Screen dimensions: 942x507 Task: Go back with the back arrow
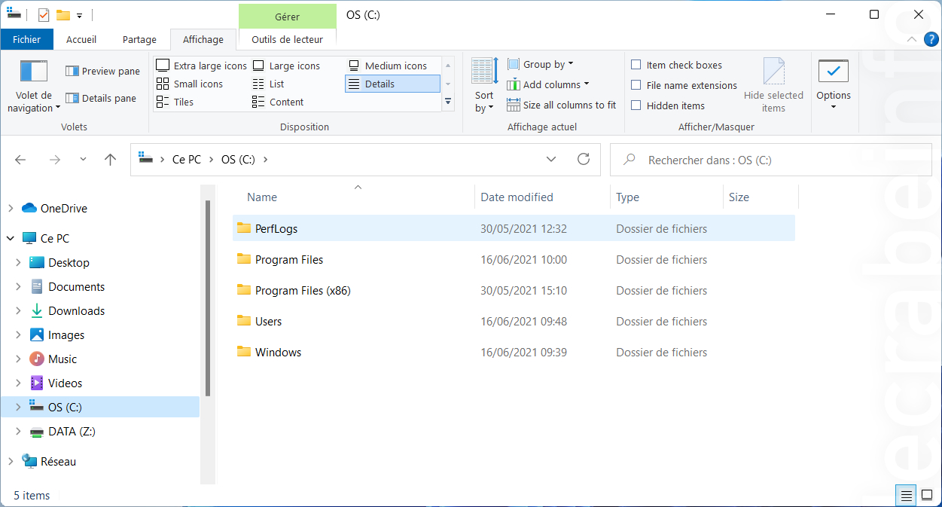tap(20, 160)
